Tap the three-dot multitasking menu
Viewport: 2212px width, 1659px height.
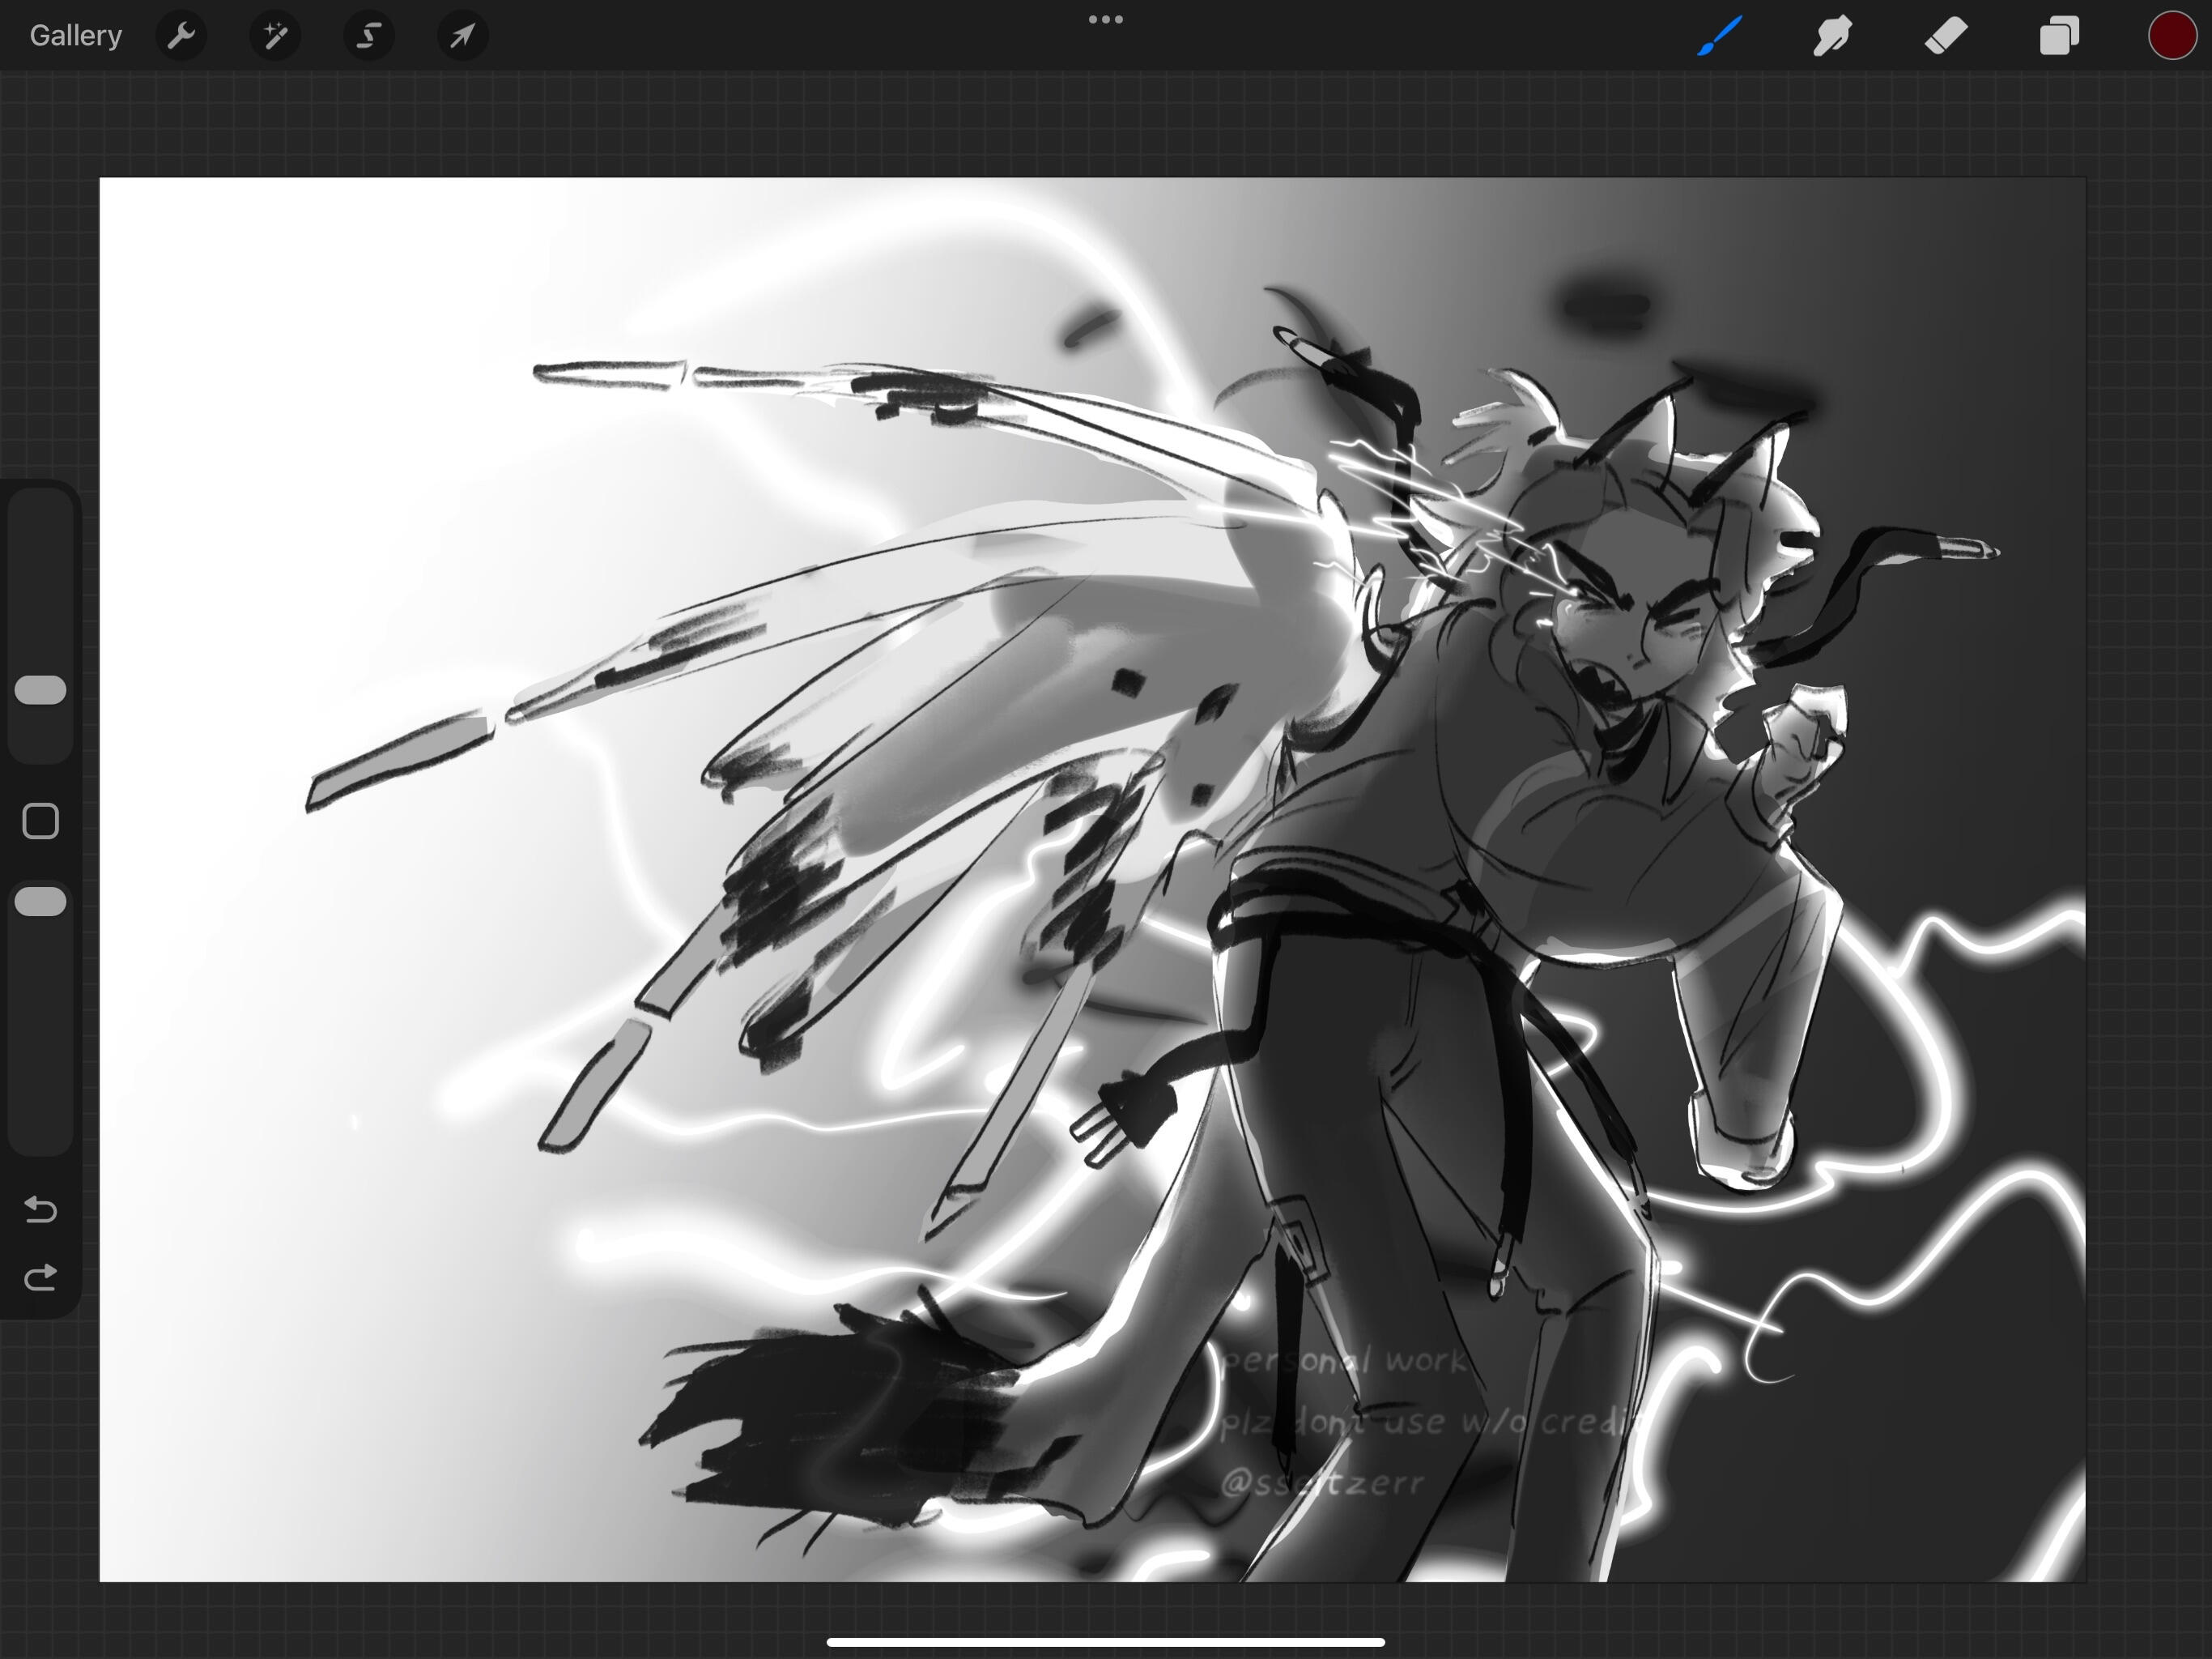1105,20
